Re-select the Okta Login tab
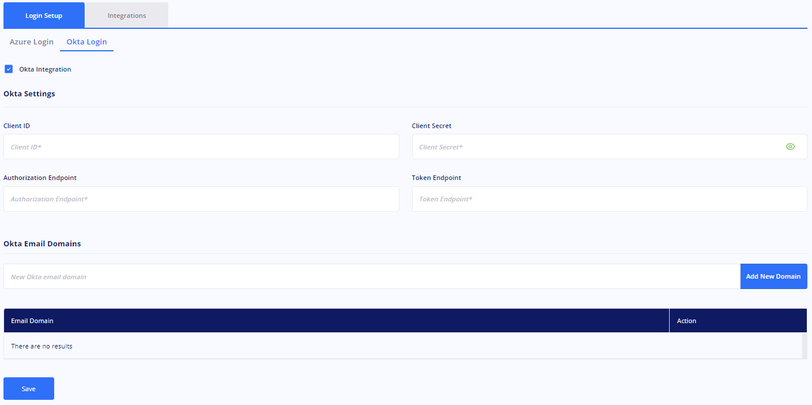 point(86,42)
